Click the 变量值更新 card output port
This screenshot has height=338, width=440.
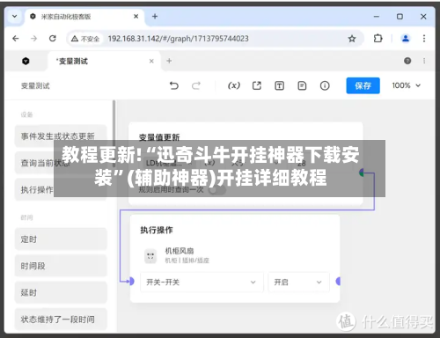(x=362, y=173)
